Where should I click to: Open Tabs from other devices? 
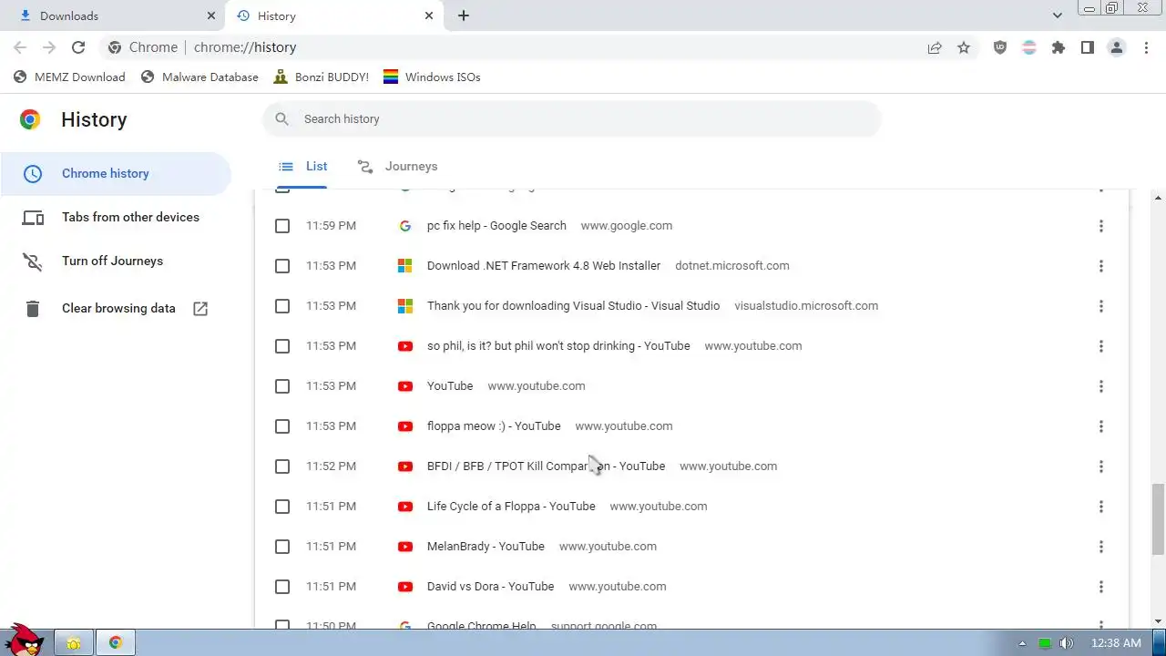(116, 218)
